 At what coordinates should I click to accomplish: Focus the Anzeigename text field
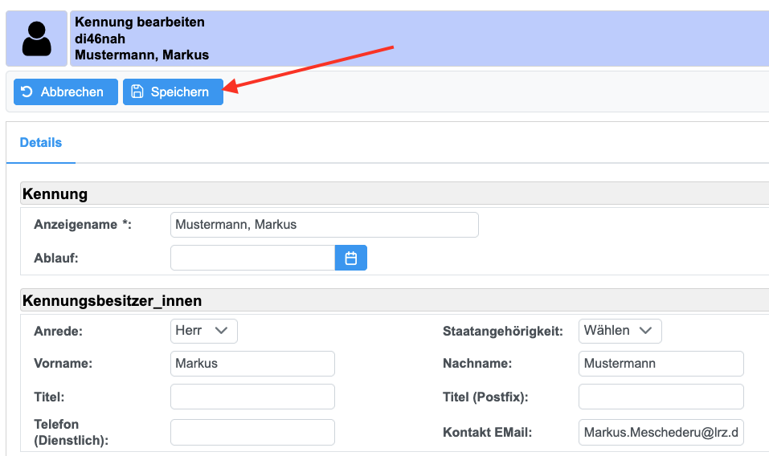coord(324,225)
